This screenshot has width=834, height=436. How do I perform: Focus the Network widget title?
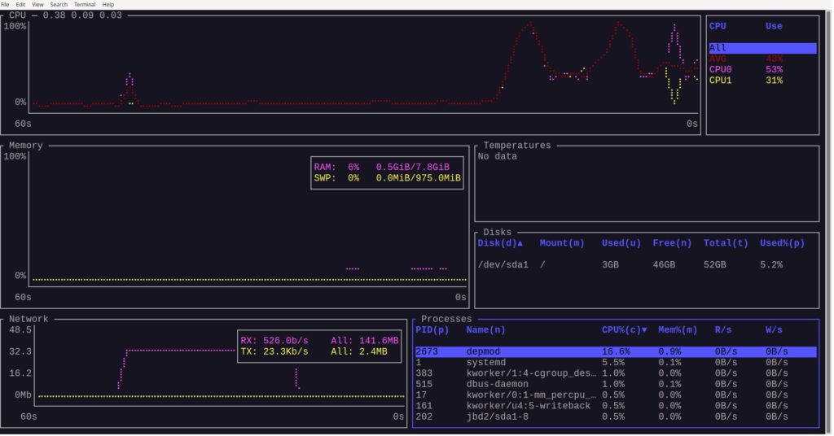29,319
